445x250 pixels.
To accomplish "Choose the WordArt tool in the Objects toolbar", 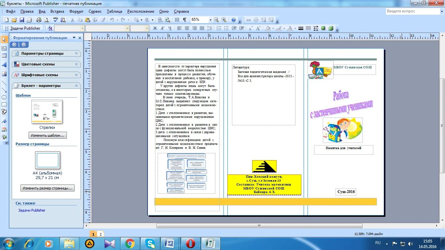I will pos(4,65).
